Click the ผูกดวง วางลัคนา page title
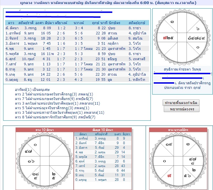213x190 pixels. pyautogui.click(x=108, y=3)
